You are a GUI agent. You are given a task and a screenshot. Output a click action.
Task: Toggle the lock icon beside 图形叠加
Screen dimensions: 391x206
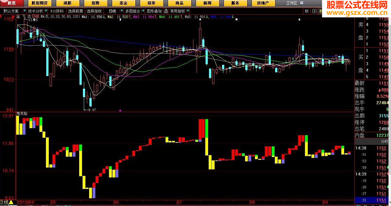[x=166, y=11]
